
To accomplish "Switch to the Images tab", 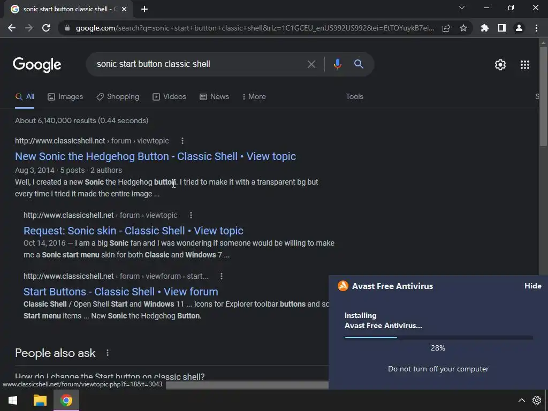I will (65, 96).
